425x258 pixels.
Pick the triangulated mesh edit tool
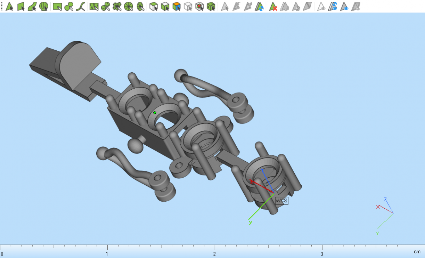click(x=94, y=6)
